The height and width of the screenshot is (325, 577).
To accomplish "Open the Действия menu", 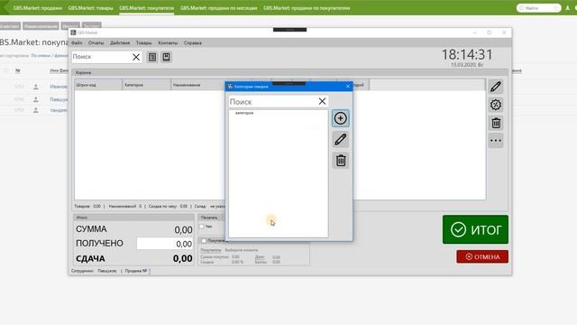I will click(x=120, y=43).
